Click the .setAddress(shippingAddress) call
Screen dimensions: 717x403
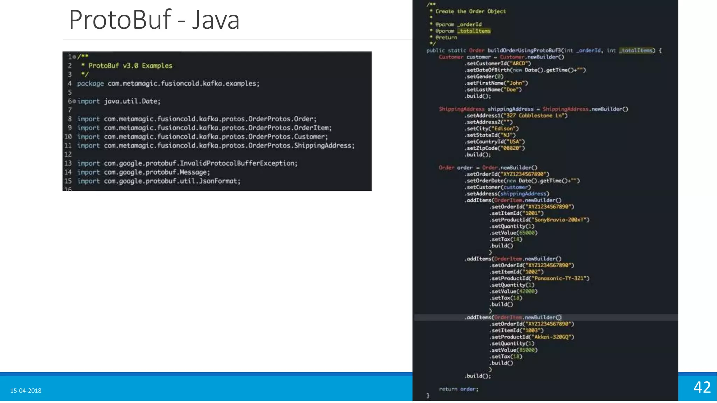click(x=507, y=194)
